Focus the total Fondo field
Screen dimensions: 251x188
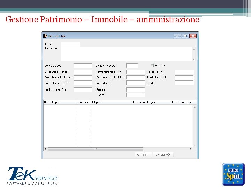[x=184, y=83]
